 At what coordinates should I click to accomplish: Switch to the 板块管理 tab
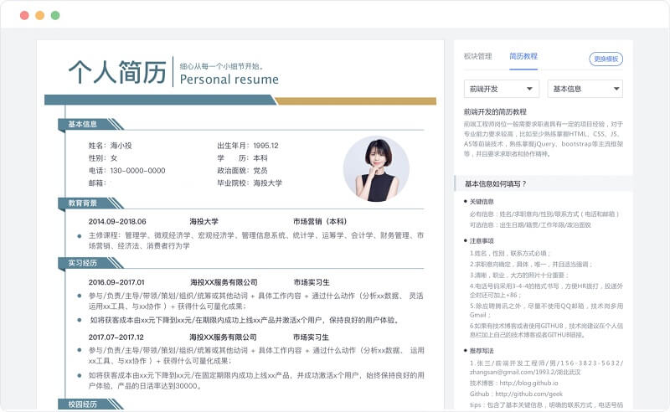tap(478, 57)
